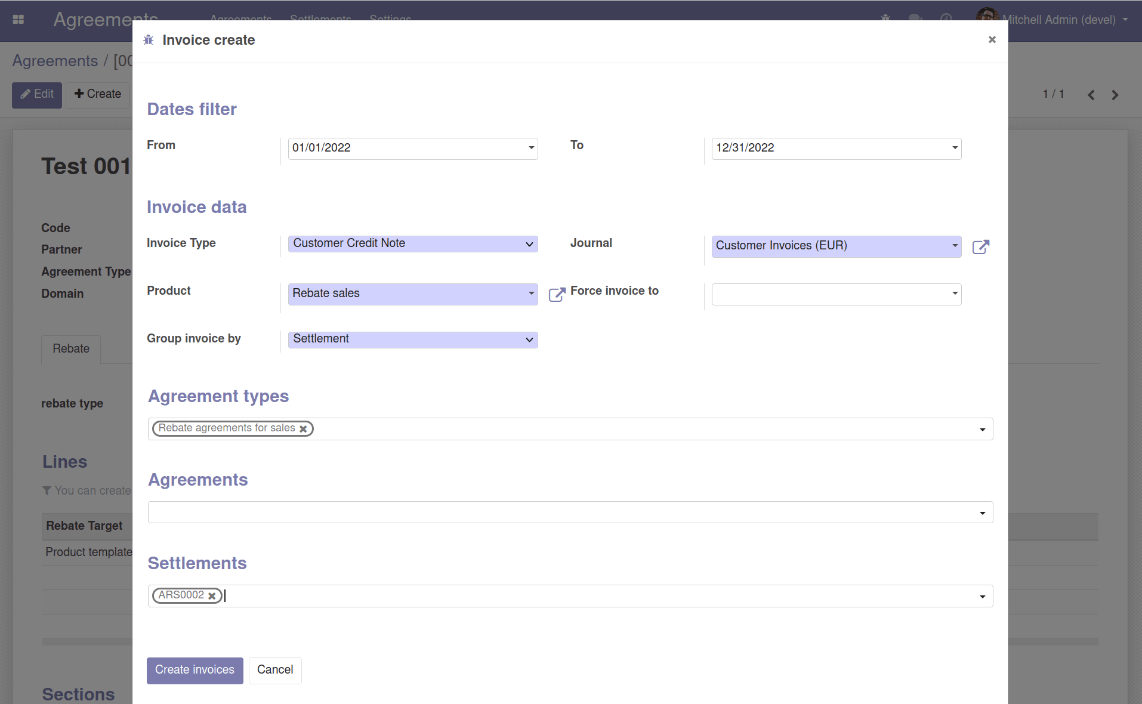Viewport: 1142px width, 704px height.
Task: Open Journal external link icon
Action: [981, 247]
